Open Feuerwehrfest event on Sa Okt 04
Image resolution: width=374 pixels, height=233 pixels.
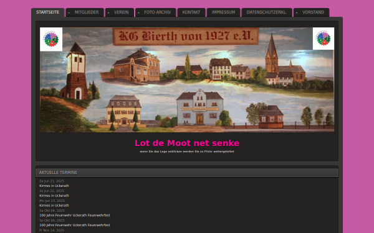pos(75,216)
